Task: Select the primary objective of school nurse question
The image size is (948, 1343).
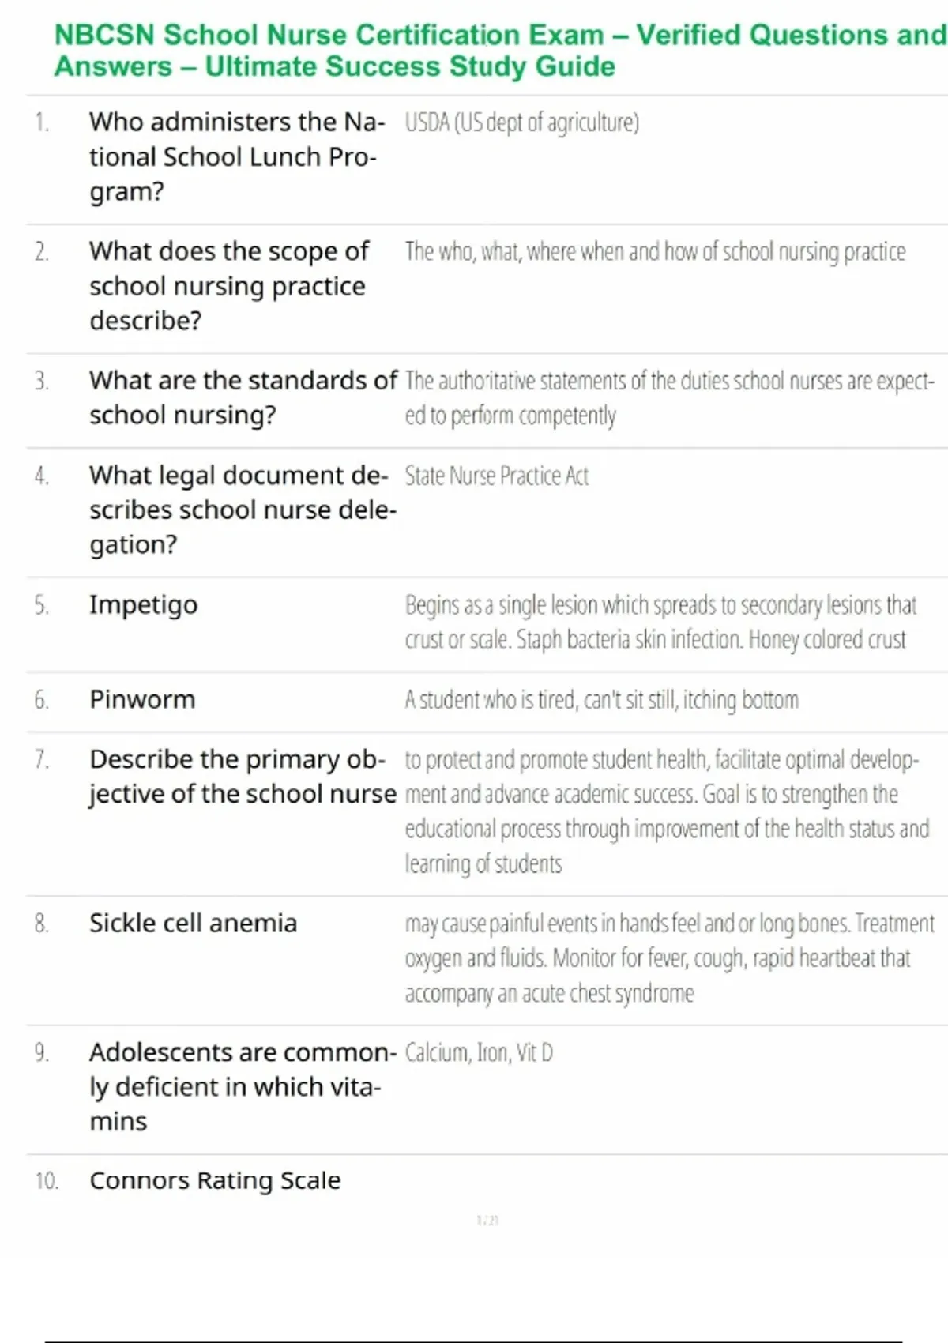Action: pyautogui.click(x=243, y=777)
